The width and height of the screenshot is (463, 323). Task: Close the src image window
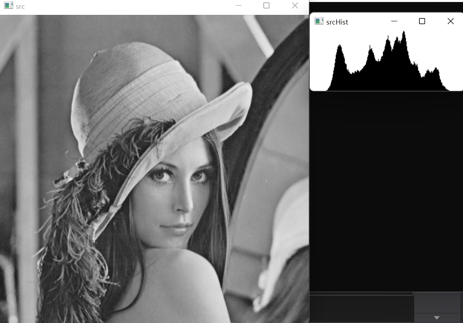pyautogui.click(x=295, y=6)
